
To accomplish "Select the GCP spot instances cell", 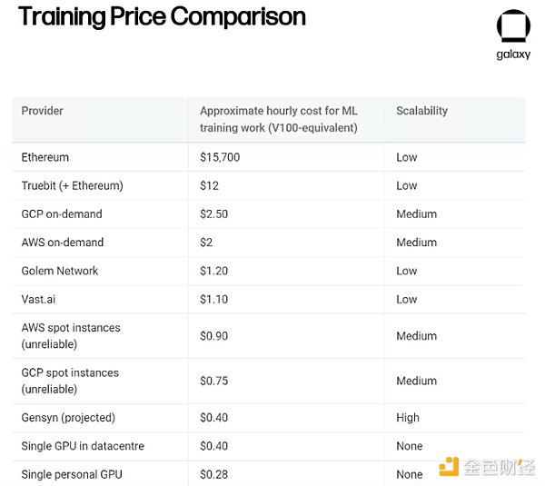I will pyautogui.click(x=70, y=381).
